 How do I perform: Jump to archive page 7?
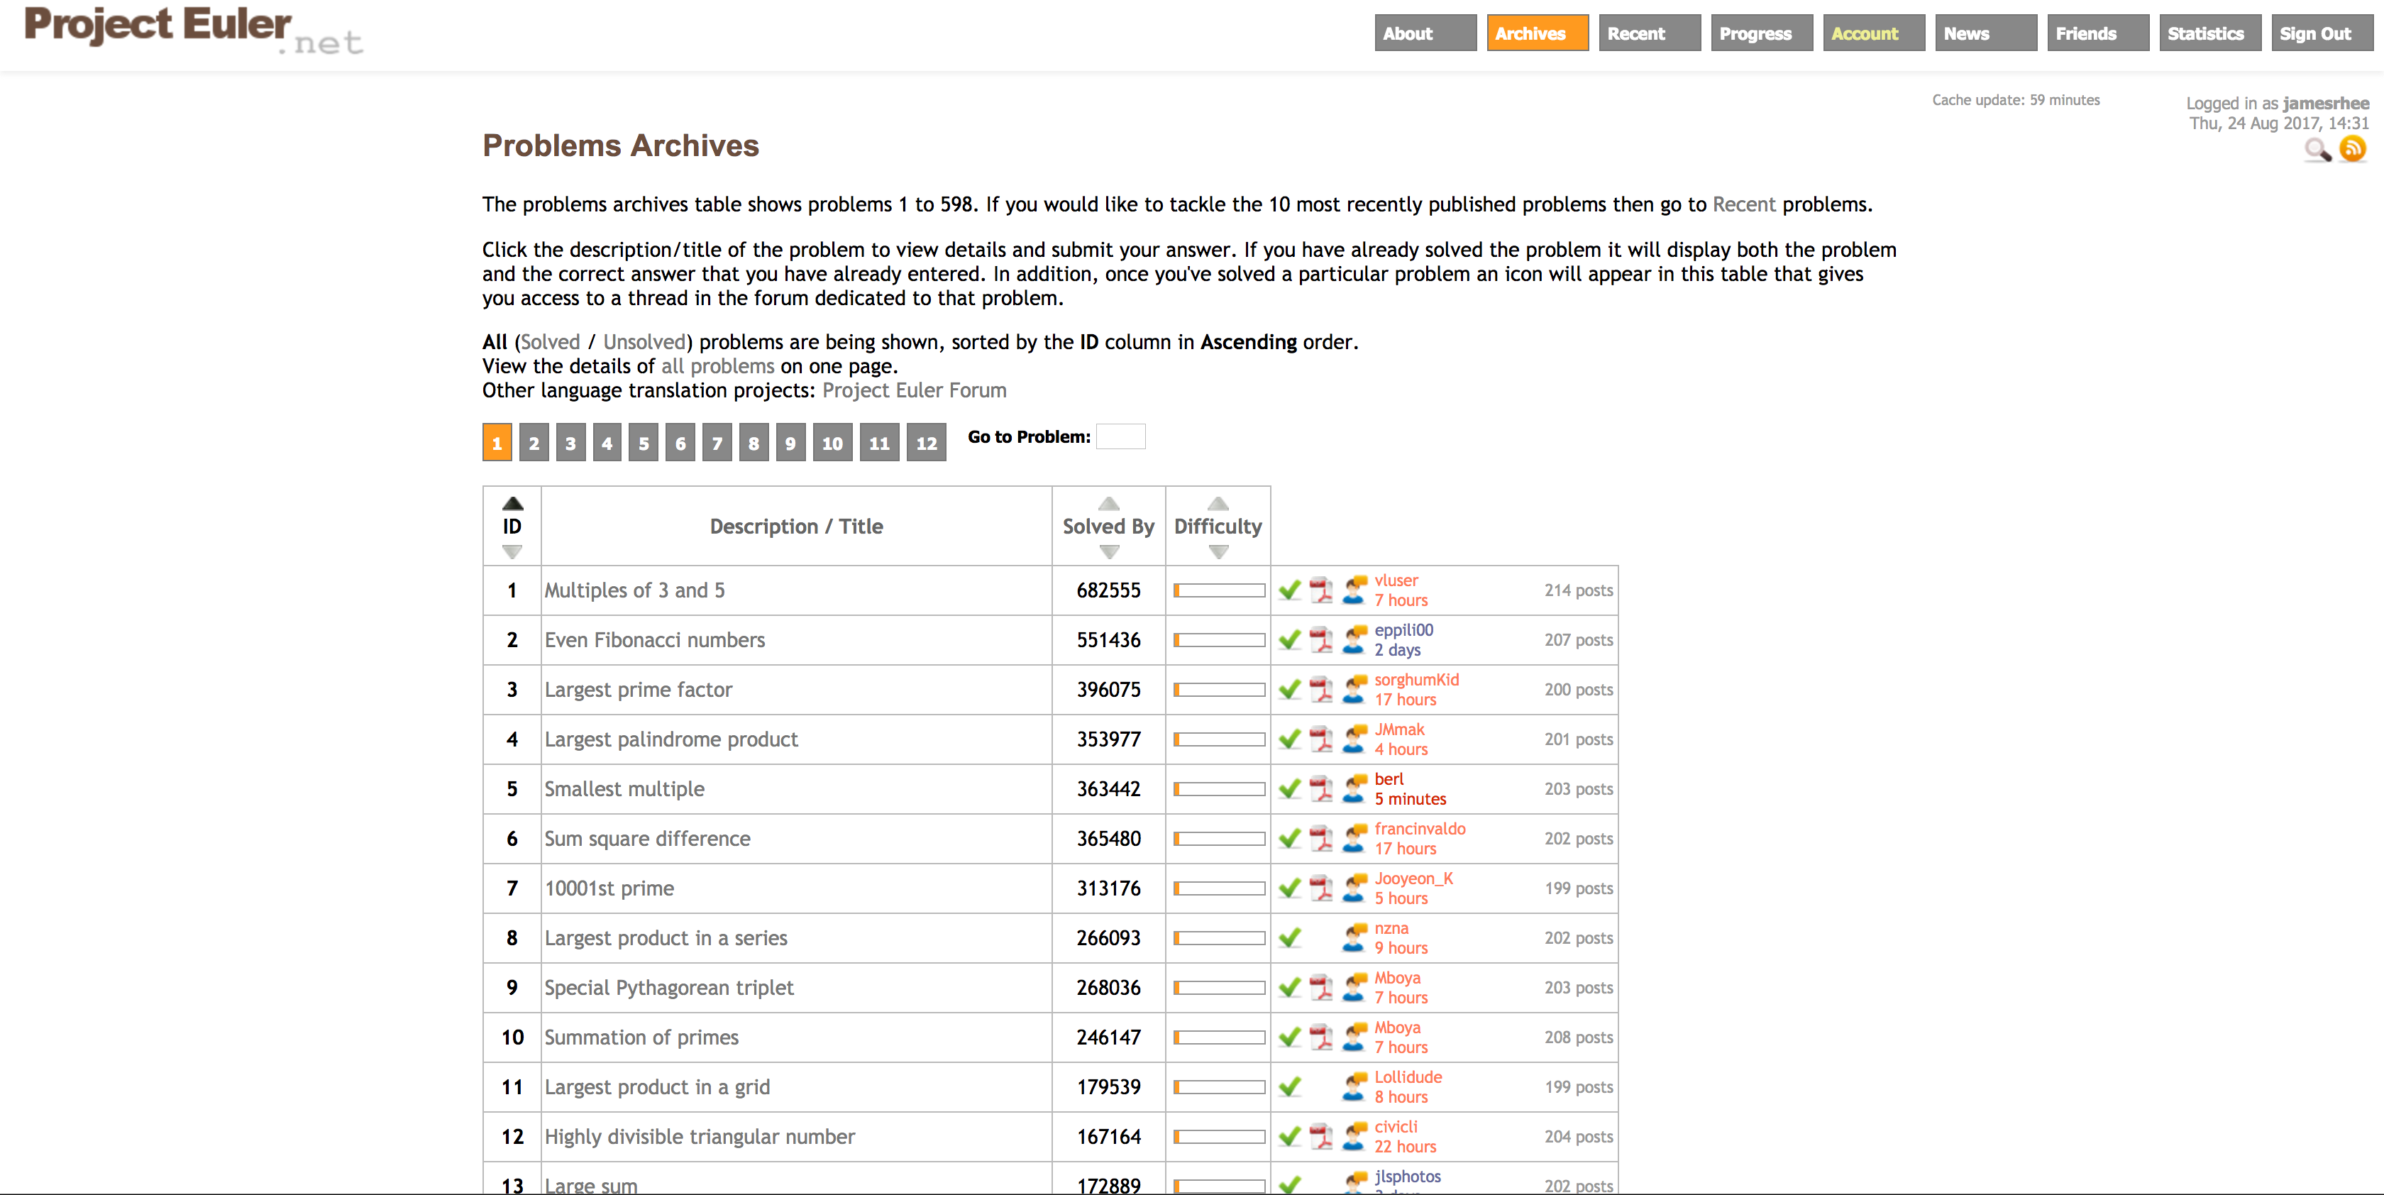(717, 443)
